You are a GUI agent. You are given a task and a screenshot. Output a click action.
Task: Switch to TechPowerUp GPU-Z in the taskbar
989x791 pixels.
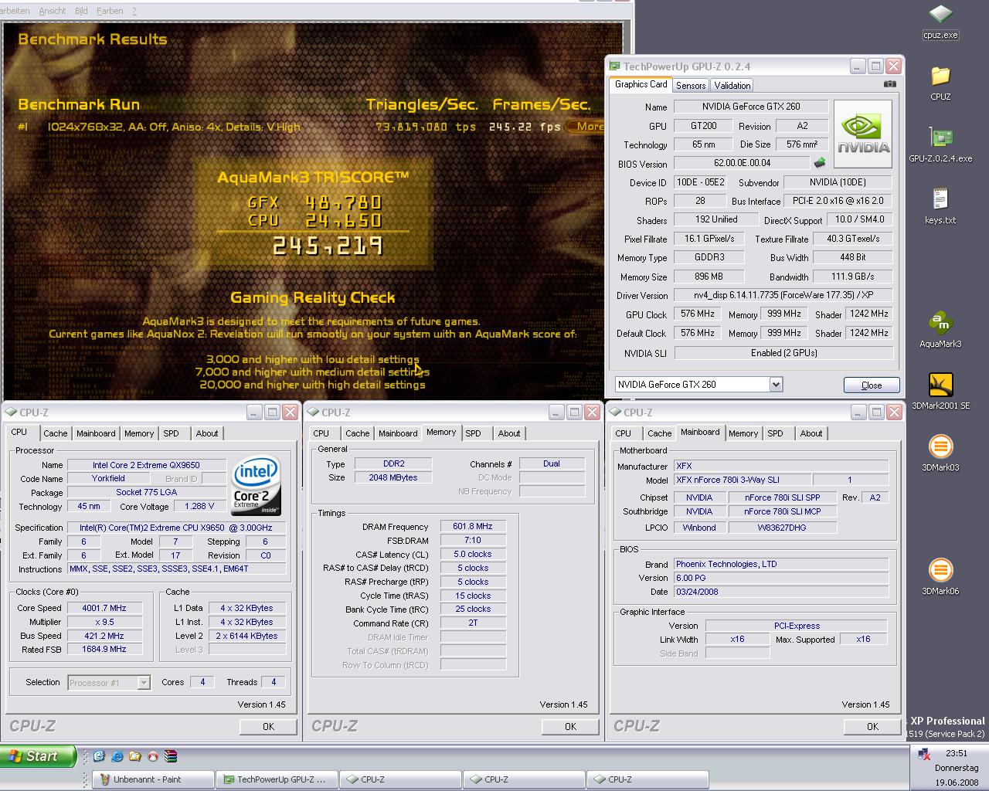pyautogui.click(x=277, y=779)
